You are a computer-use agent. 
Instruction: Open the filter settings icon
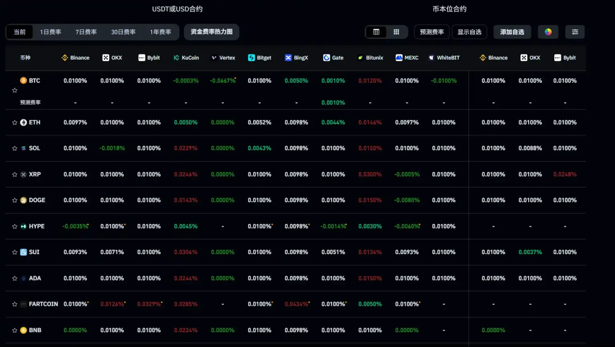pos(575,32)
